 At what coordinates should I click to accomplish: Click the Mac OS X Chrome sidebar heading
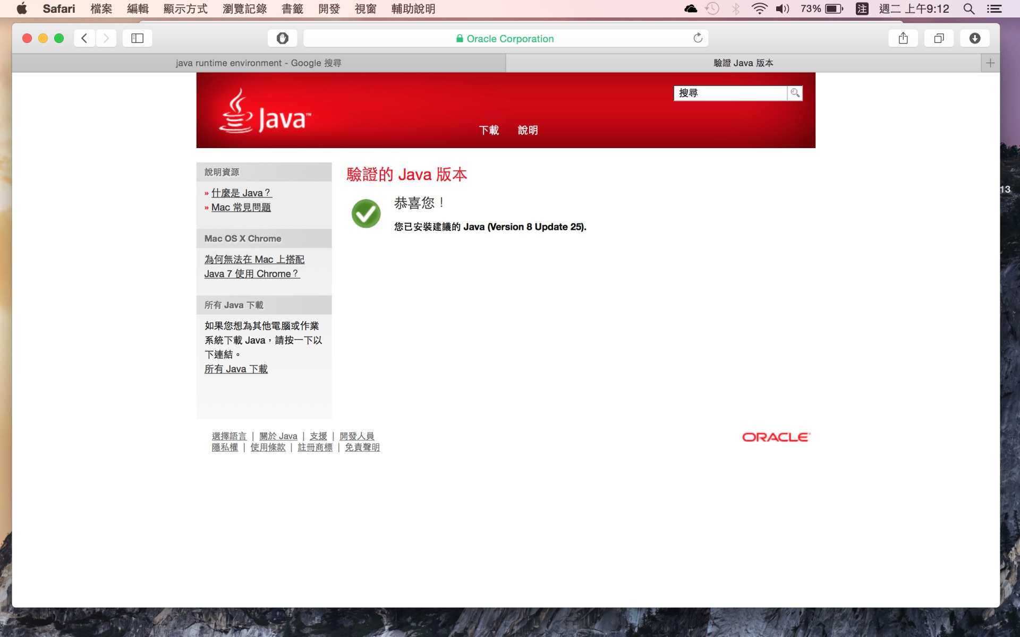point(243,238)
